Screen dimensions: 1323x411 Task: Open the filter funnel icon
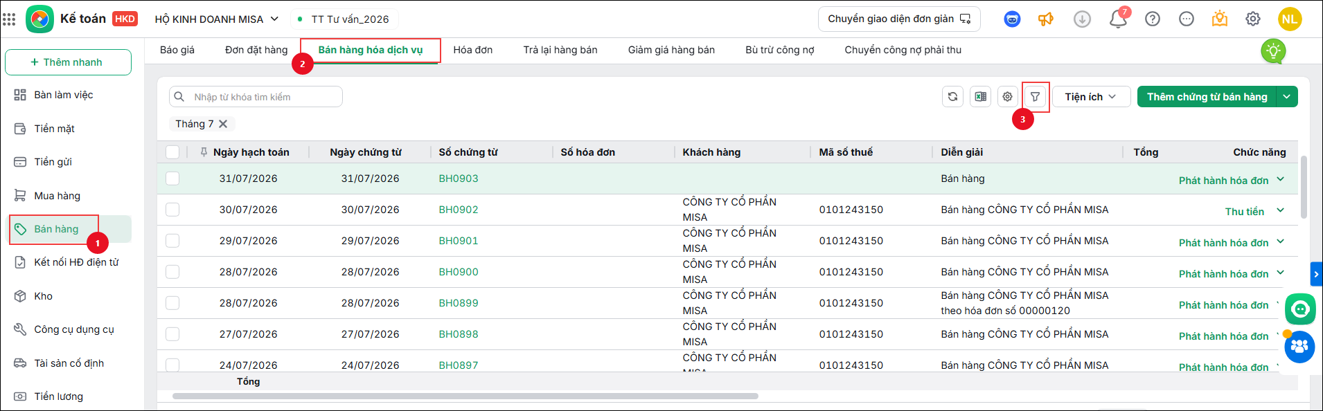click(x=1035, y=97)
